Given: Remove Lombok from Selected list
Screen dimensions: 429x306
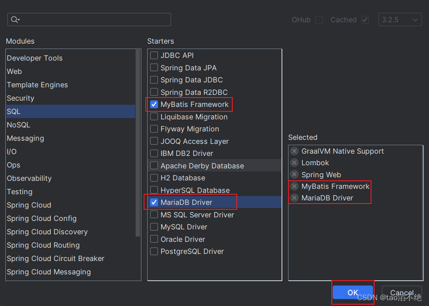Looking at the screenshot, I should [x=294, y=163].
